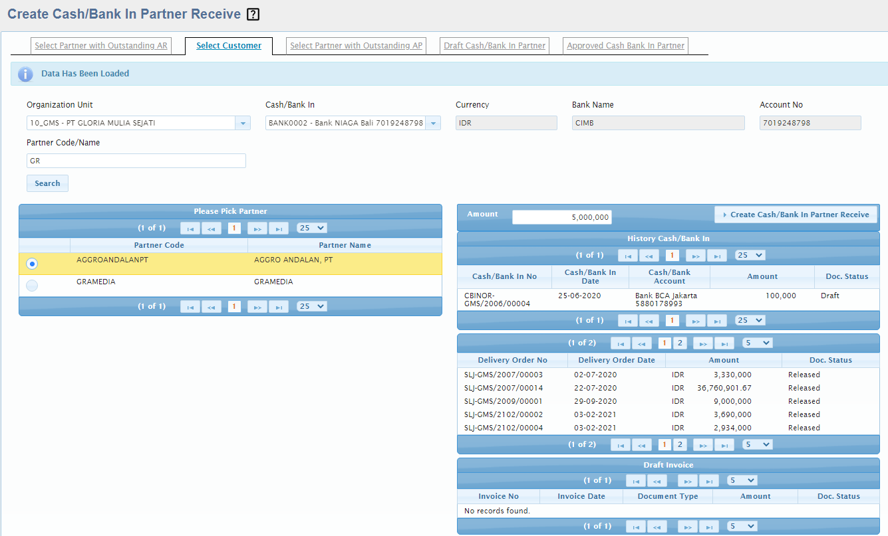Click the Bank Name field showing CIMB
The width and height of the screenshot is (888, 536).
659,123
